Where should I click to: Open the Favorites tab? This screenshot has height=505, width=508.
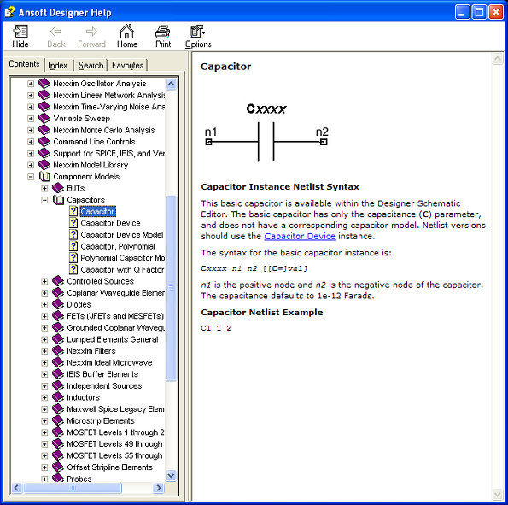point(128,65)
